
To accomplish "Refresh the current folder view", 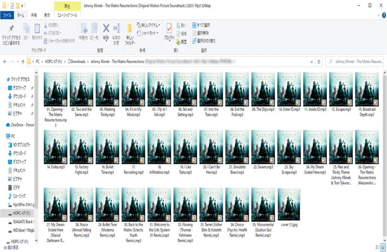I will click(x=319, y=62).
